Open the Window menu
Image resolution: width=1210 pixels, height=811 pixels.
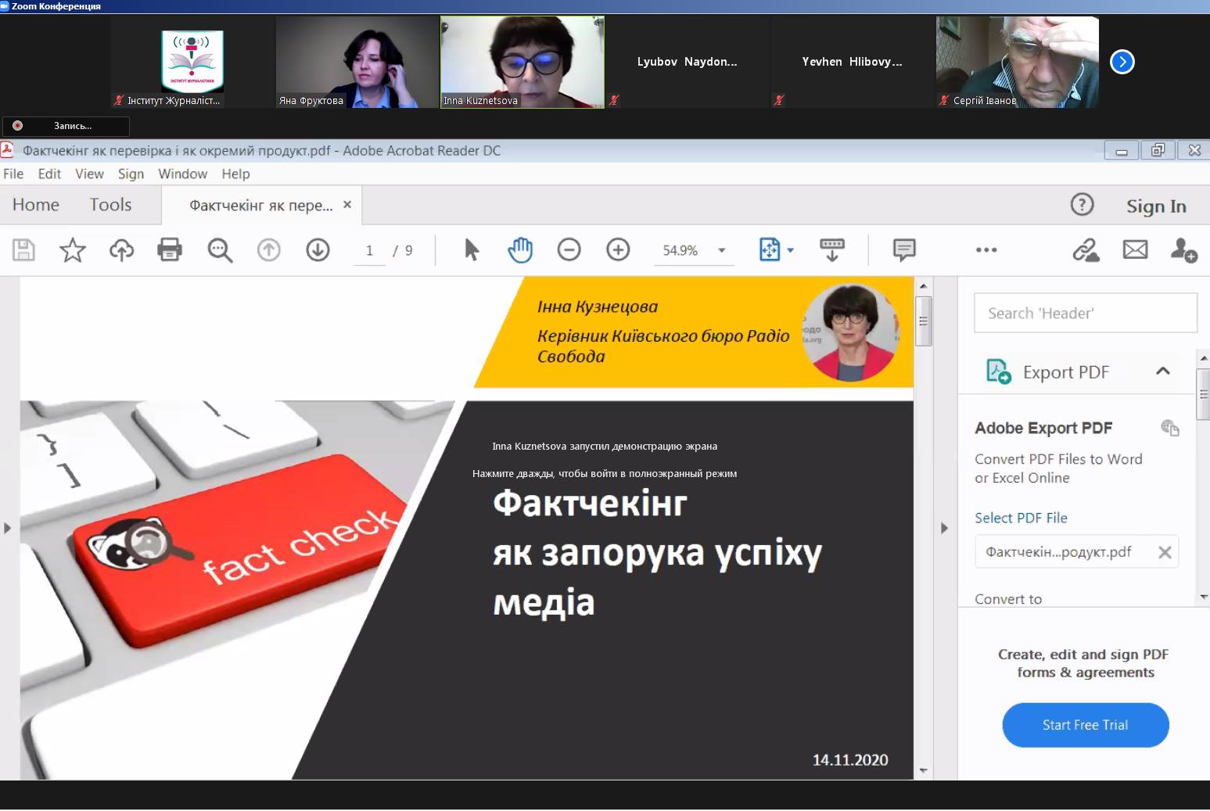click(x=182, y=174)
